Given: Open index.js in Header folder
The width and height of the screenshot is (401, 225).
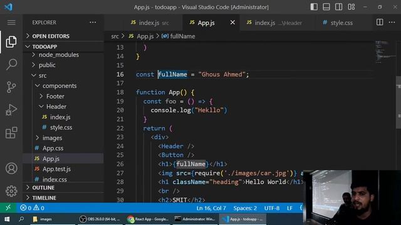Looking at the screenshot, I should pos(63,117).
